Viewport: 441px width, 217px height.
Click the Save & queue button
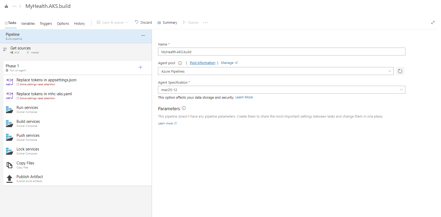tap(110, 23)
